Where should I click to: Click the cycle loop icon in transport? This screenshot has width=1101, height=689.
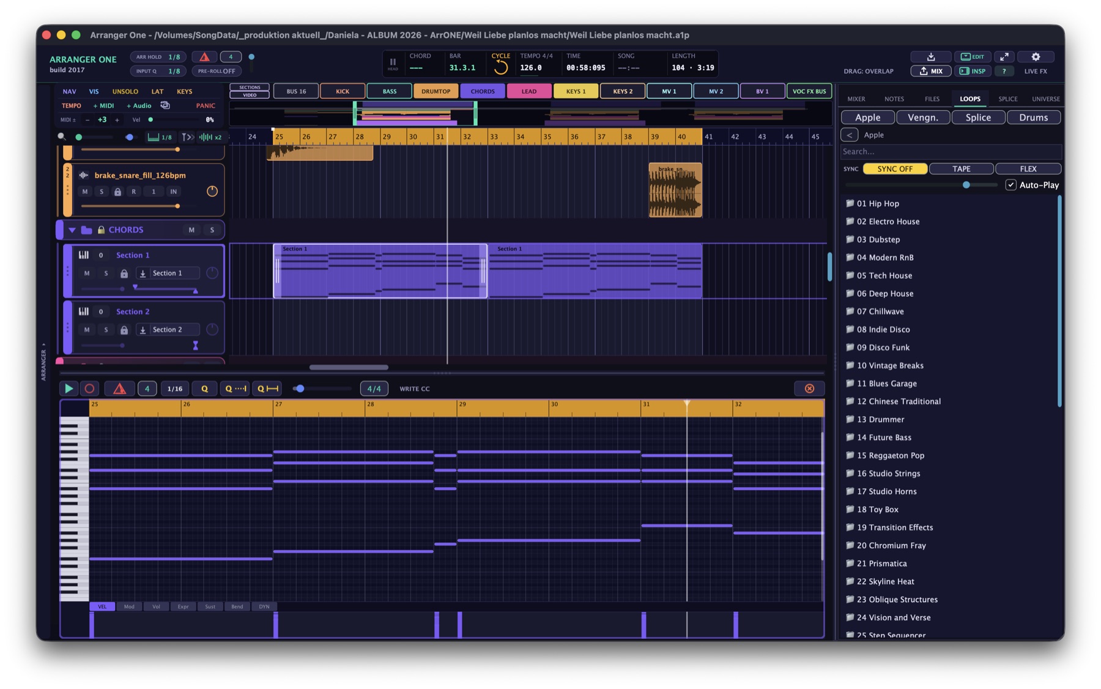click(x=501, y=67)
